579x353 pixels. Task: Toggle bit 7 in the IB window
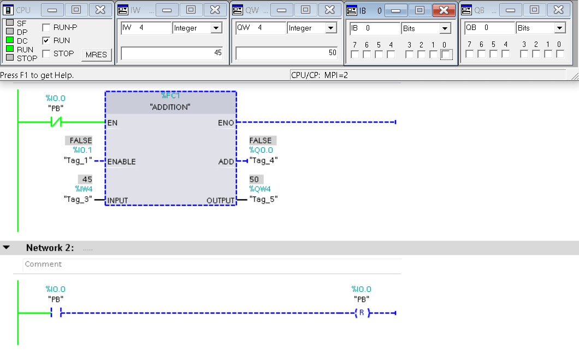355,55
